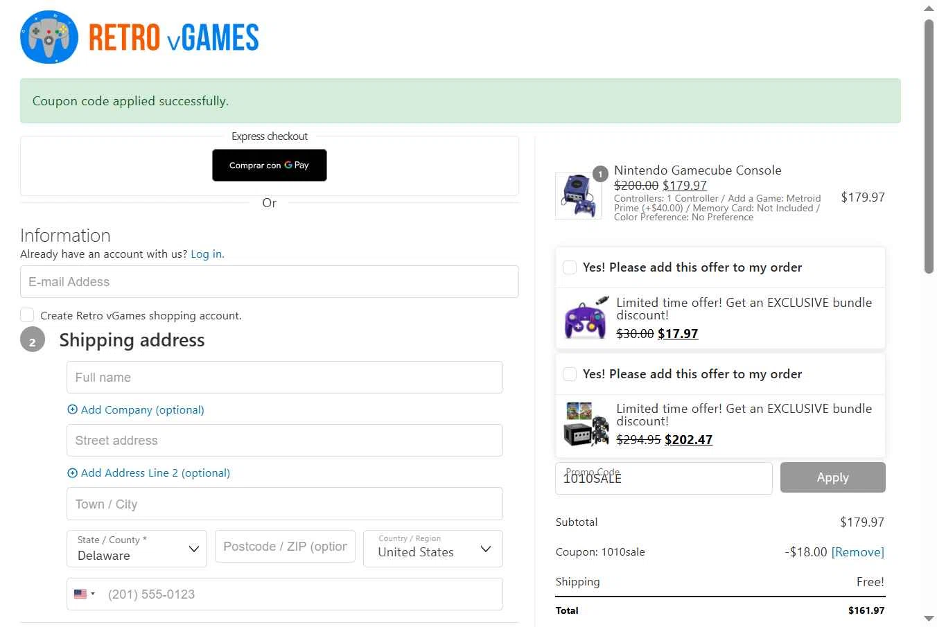Viewport: 937px width, 627px height.
Task: Click the phone number field
Action: [284, 594]
